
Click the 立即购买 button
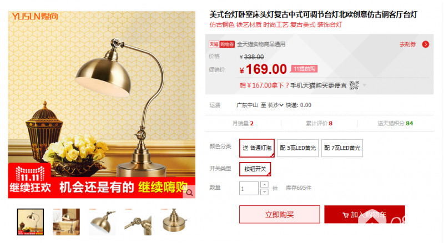click(x=280, y=214)
